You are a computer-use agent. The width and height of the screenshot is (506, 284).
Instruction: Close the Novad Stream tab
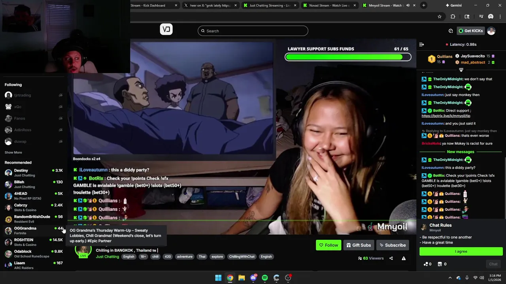point(355,6)
